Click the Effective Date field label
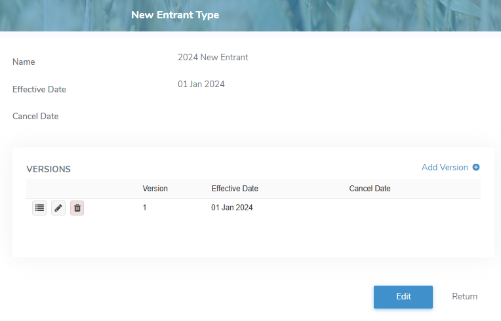The width and height of the screenshot is (501, 321). pos(39,90)
